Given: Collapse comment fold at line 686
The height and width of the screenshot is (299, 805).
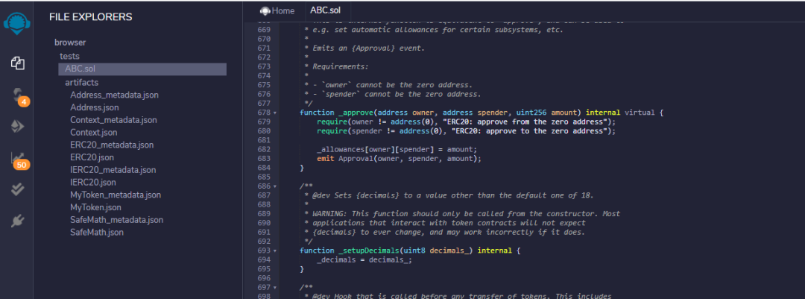Looking at the screenshot, I should [275, 186].
